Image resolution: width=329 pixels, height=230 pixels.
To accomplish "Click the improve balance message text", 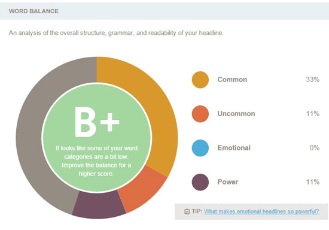I will 96,161.
